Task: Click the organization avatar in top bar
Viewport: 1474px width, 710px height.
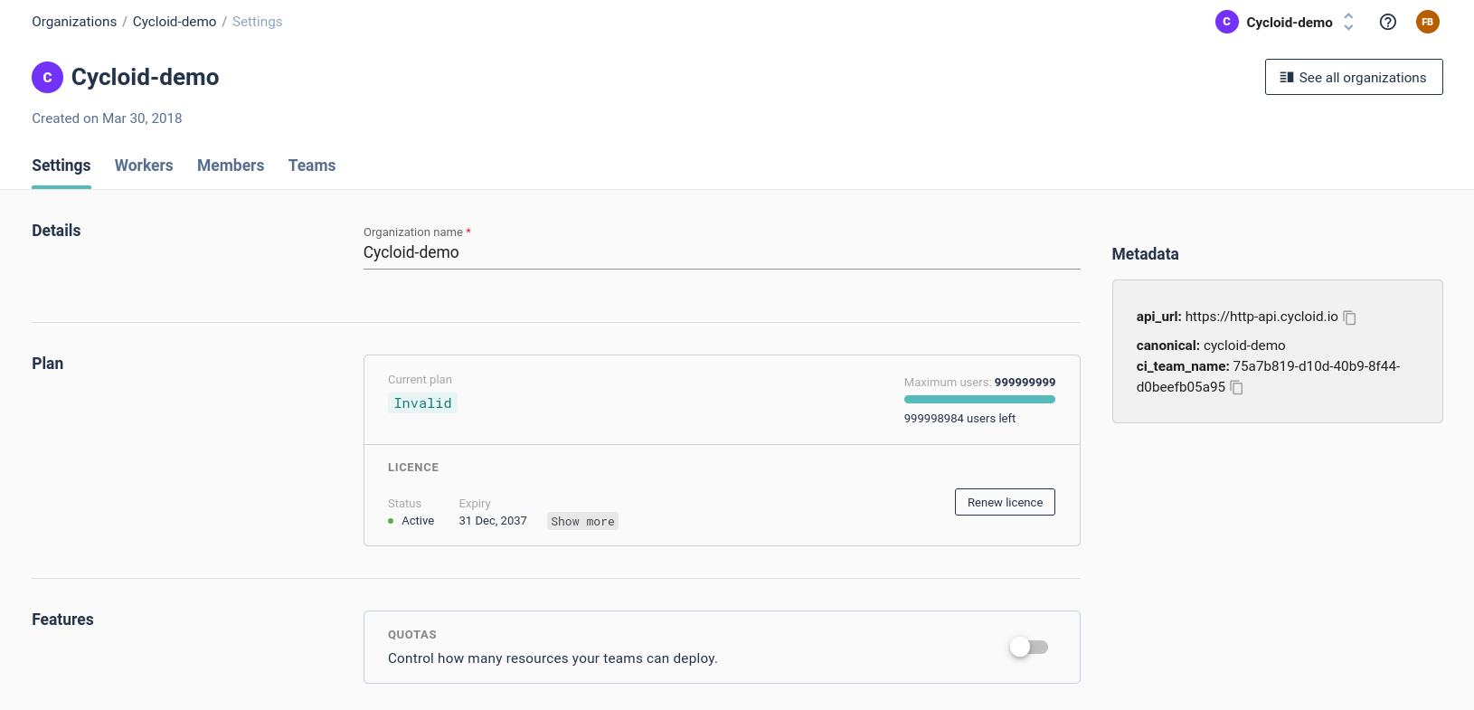Action: 1226,23
